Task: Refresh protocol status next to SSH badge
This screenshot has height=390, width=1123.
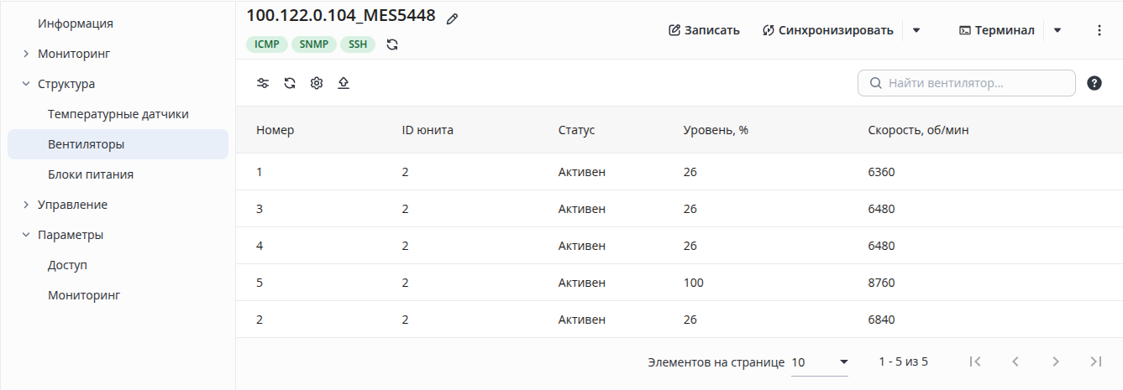Action: click(x=392, y=44)
